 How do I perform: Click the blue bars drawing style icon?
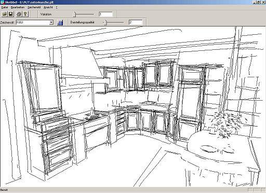pyautogui.click(x=60, y=22)
